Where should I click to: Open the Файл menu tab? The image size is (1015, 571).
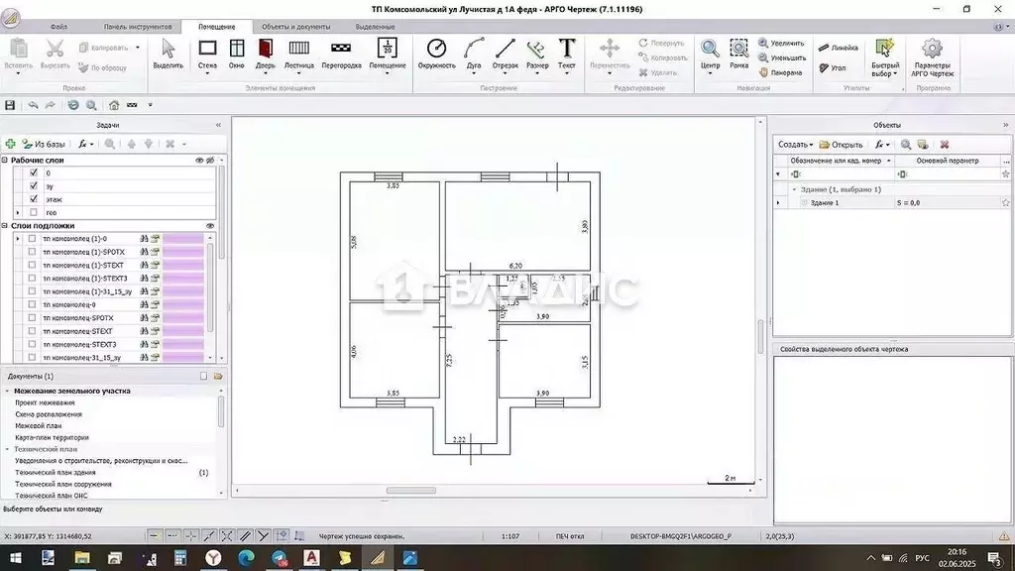[58, 27]
